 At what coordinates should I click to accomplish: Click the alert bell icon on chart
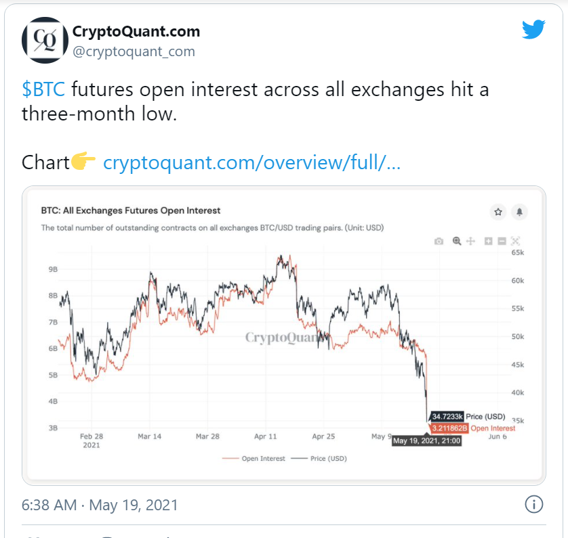[519, 212]
